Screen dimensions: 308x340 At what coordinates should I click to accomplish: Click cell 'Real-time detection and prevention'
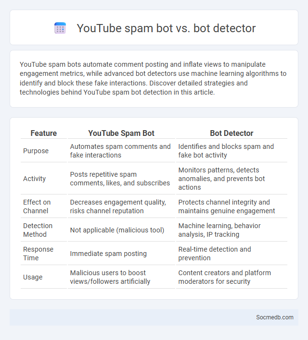[215, 254]
